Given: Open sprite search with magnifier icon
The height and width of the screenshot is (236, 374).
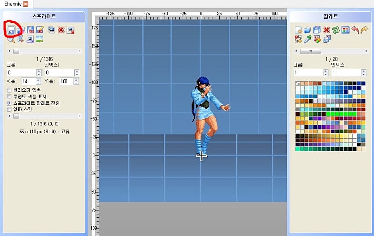Looking at the screenshot, I should pyautogui.click(x=11, y=39).
